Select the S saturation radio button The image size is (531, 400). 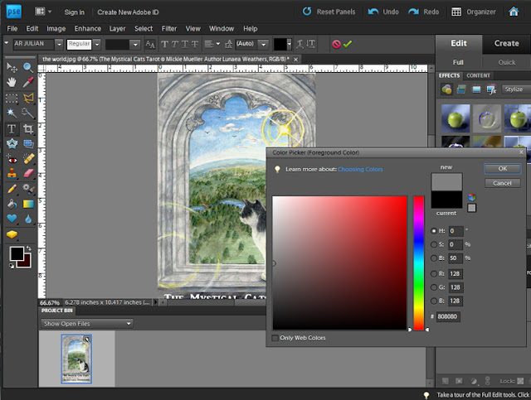(x=435, y=244)
